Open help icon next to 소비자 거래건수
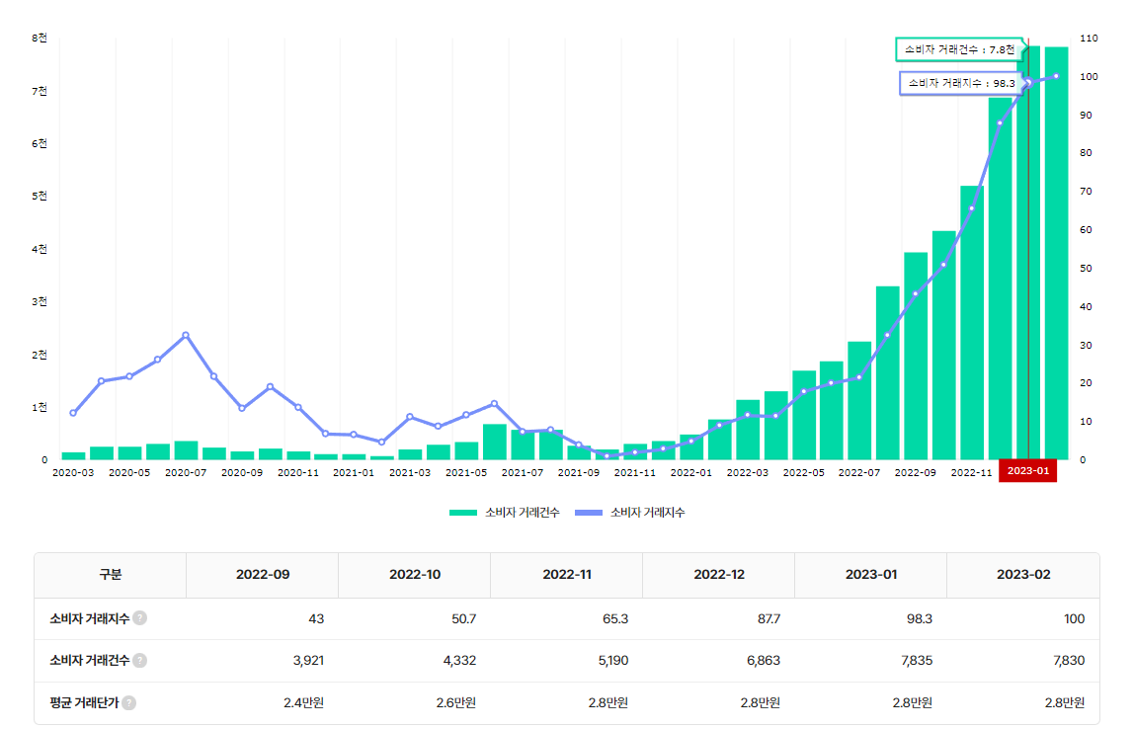The width and height of the screenshot is (1133, 729). click(140, 661)
